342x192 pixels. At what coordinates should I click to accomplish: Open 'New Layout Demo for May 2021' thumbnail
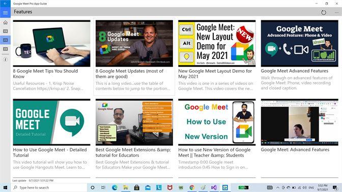tap(217, 43)
